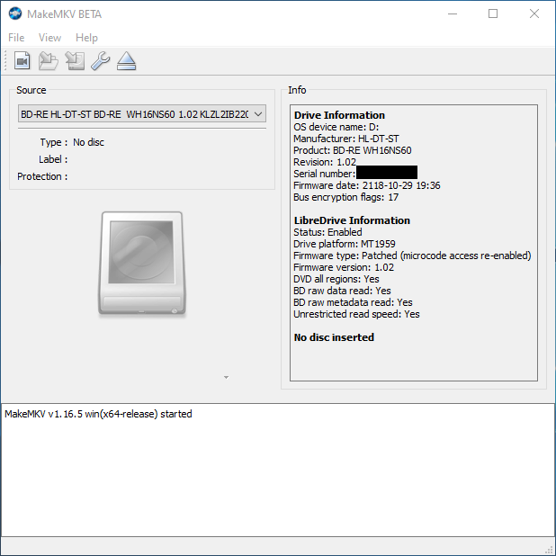This screenshot has height=556, width=556.
Task: Click 'Unrestricted read speed: Yes' line
Action: click(356, 314)
